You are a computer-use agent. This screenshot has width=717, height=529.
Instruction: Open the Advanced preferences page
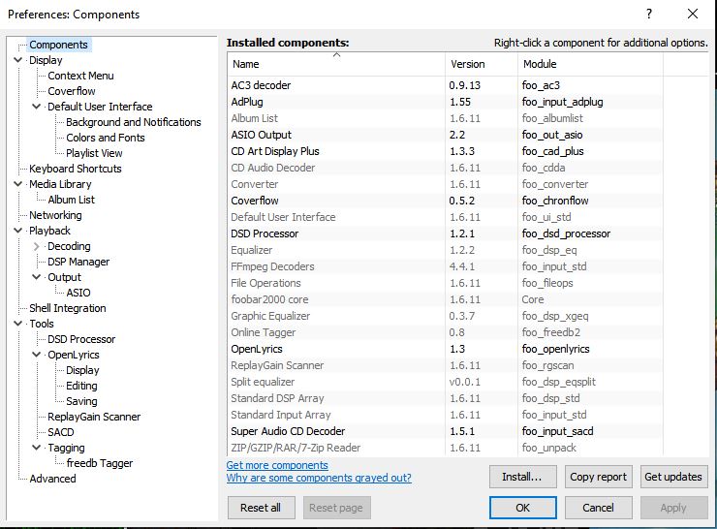click(52, 479)
